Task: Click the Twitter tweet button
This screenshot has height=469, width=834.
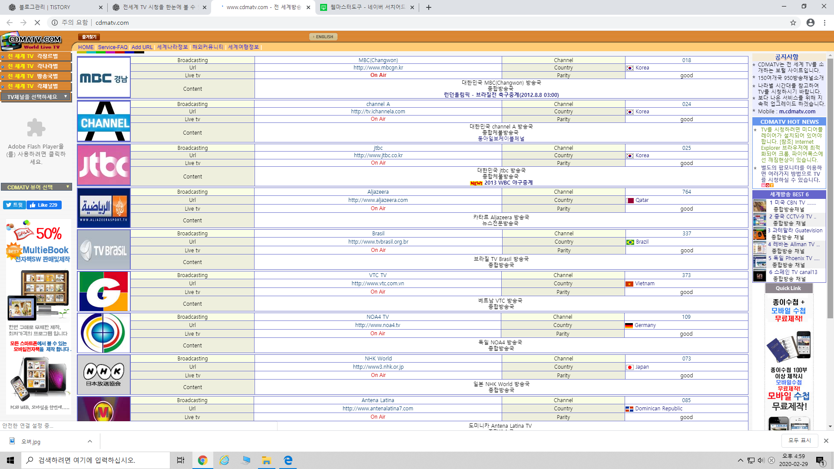Action: [14, 205]
